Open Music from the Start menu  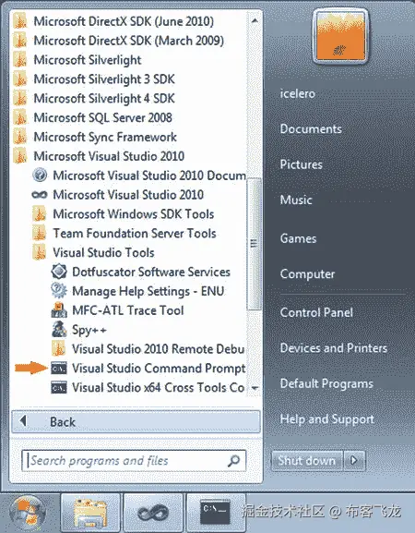coord(296,200)
